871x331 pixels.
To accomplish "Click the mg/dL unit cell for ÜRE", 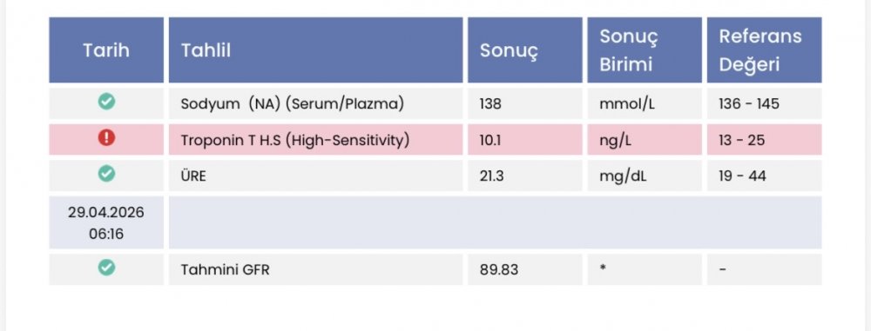I will click(645, 175).
